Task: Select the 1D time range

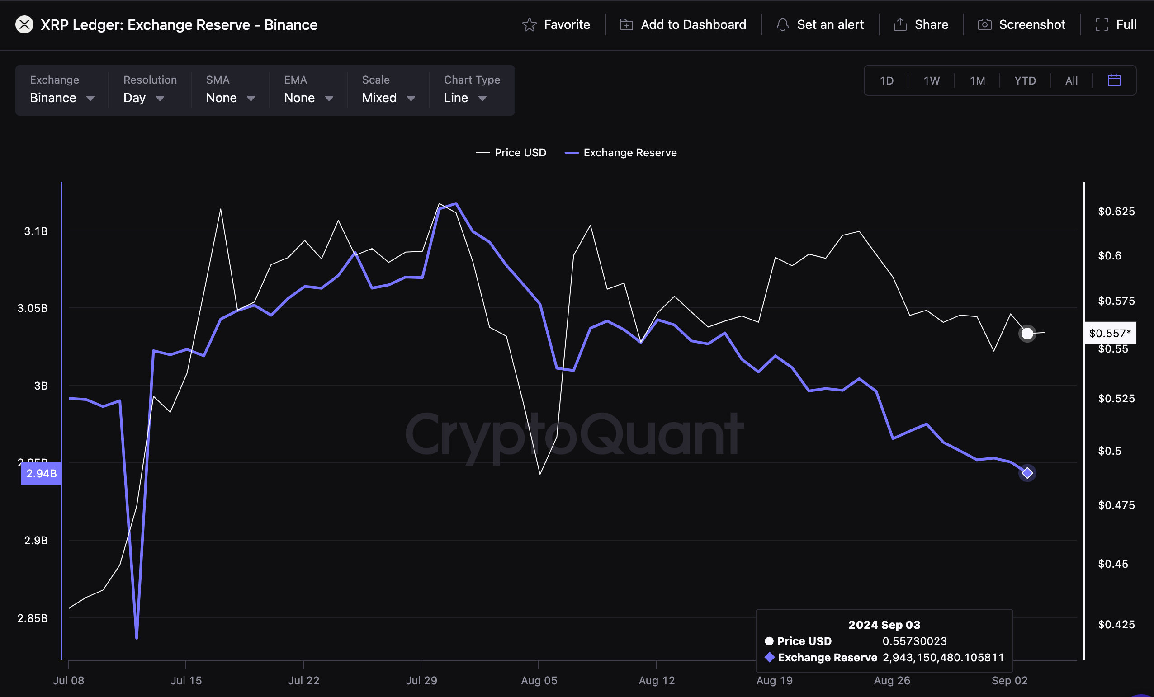Action: [x=887, y=80]
